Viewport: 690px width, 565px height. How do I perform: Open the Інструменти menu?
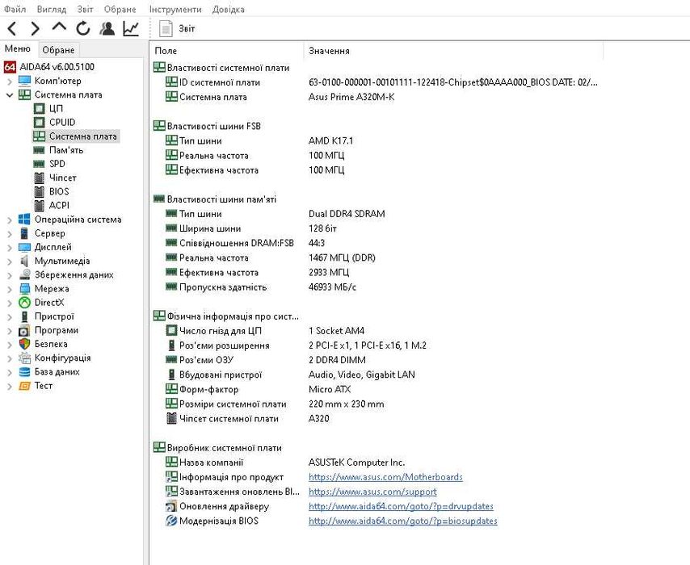pos(175,9)
